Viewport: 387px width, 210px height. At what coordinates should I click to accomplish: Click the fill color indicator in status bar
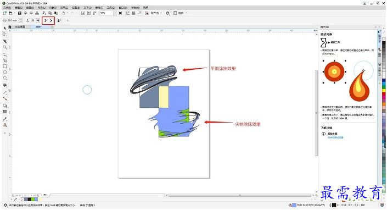294,205
